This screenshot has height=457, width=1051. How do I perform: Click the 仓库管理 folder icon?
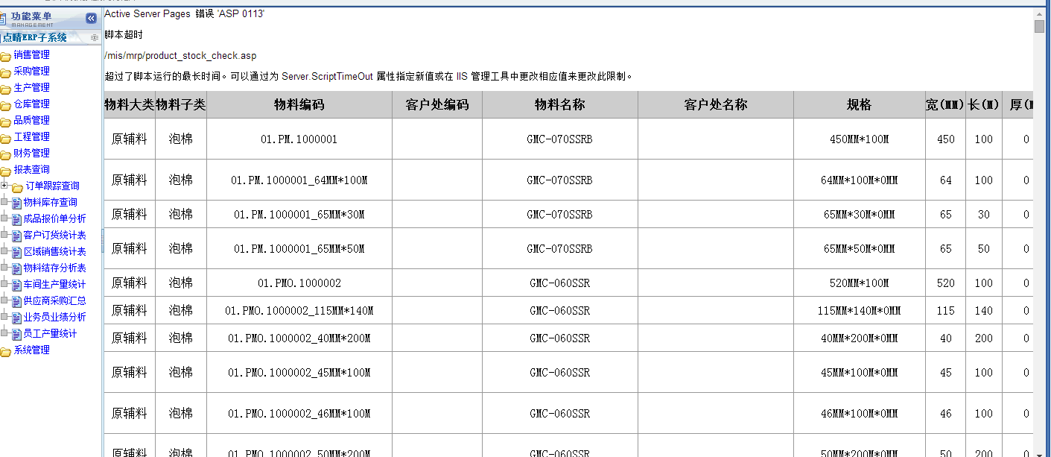(x=6, y=104)
